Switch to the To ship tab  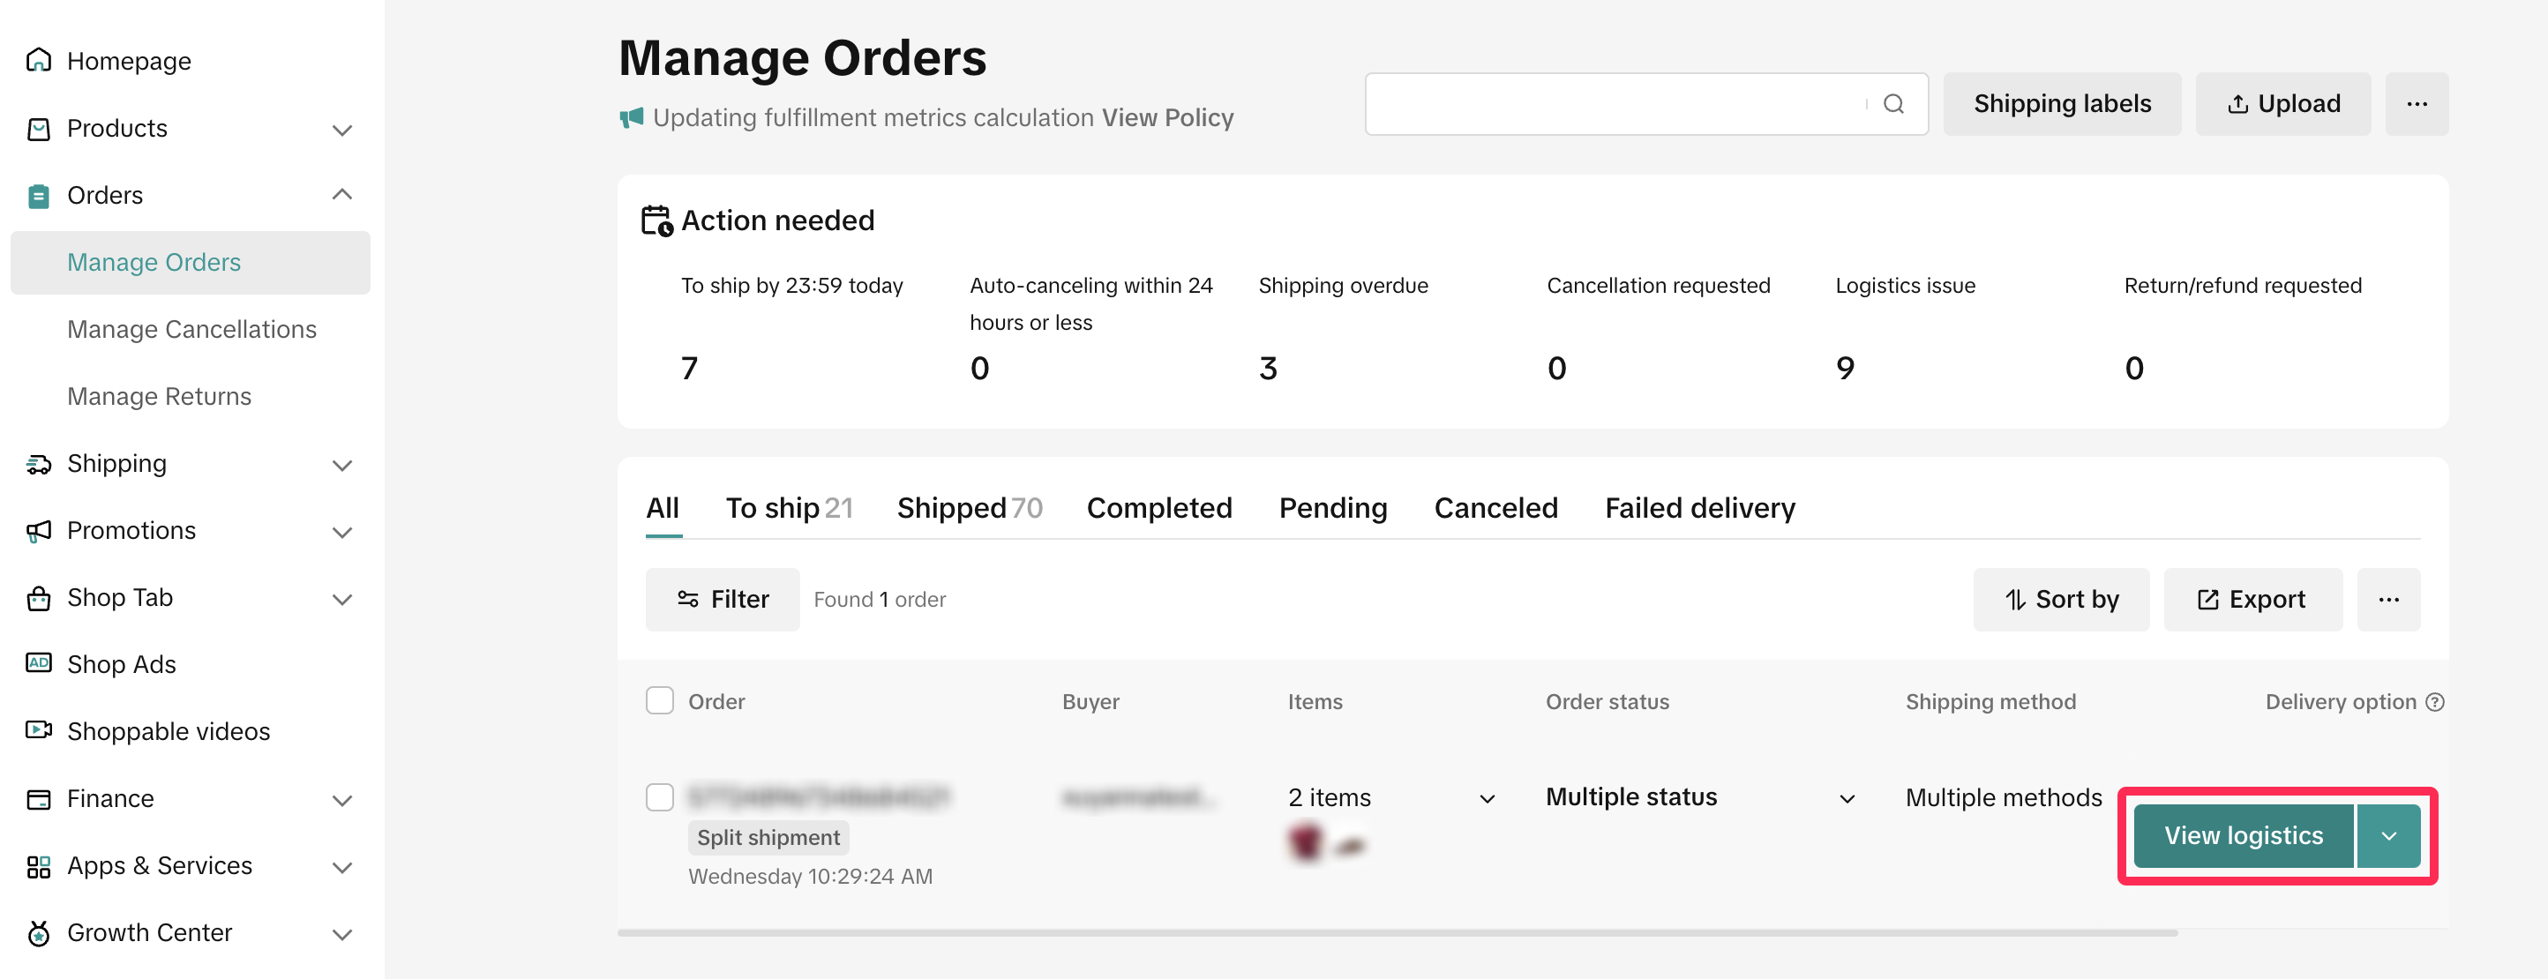[x=789, y=508]
